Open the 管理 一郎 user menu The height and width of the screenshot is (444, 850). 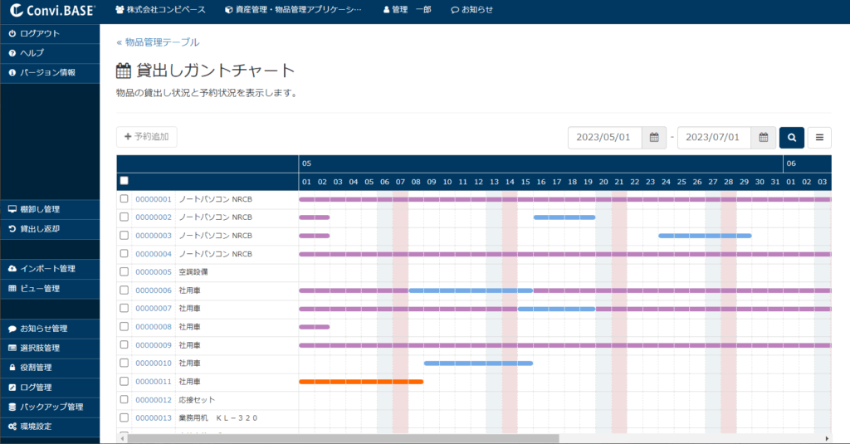point(407,10)
